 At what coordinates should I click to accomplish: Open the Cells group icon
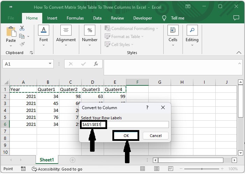173,30
